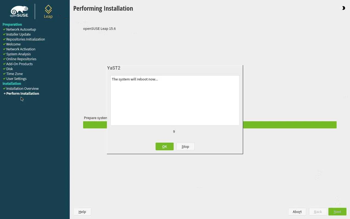Select Add-On Products step
The image size is (350, 219).
tap(19, 64)
